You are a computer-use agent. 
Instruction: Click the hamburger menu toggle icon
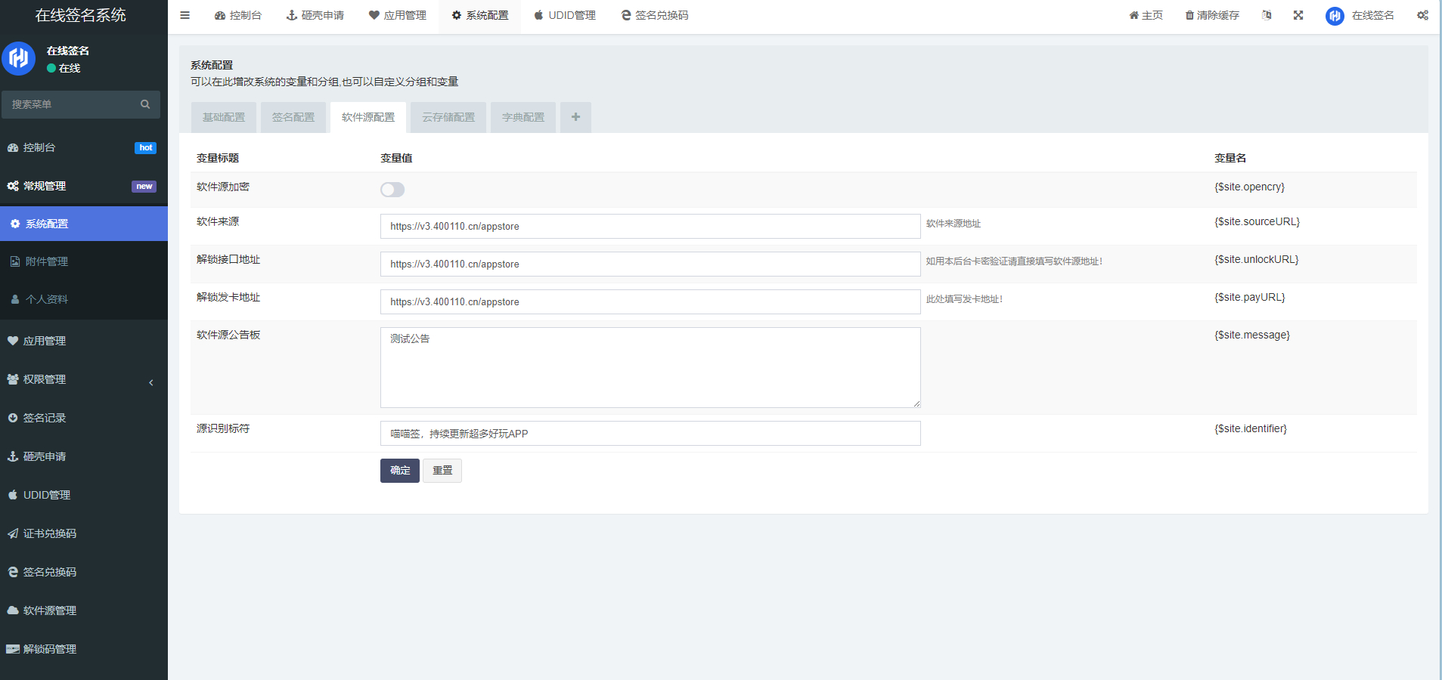point(185,15)
